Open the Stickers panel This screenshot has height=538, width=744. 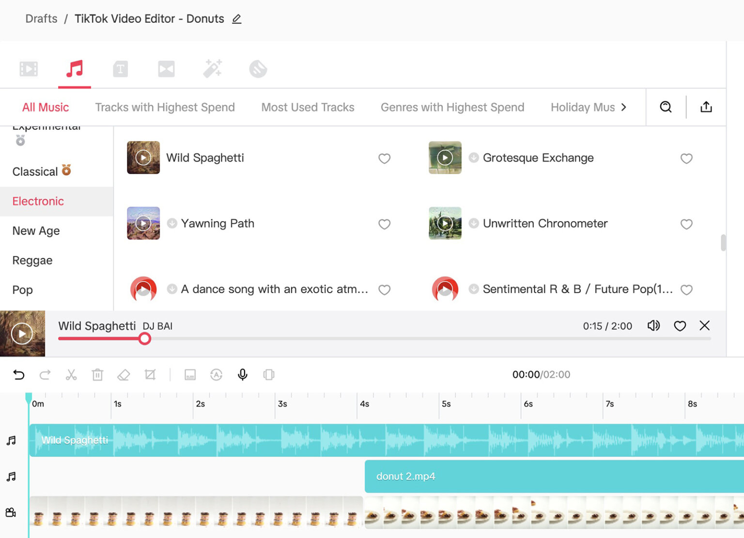click(258, 69)
